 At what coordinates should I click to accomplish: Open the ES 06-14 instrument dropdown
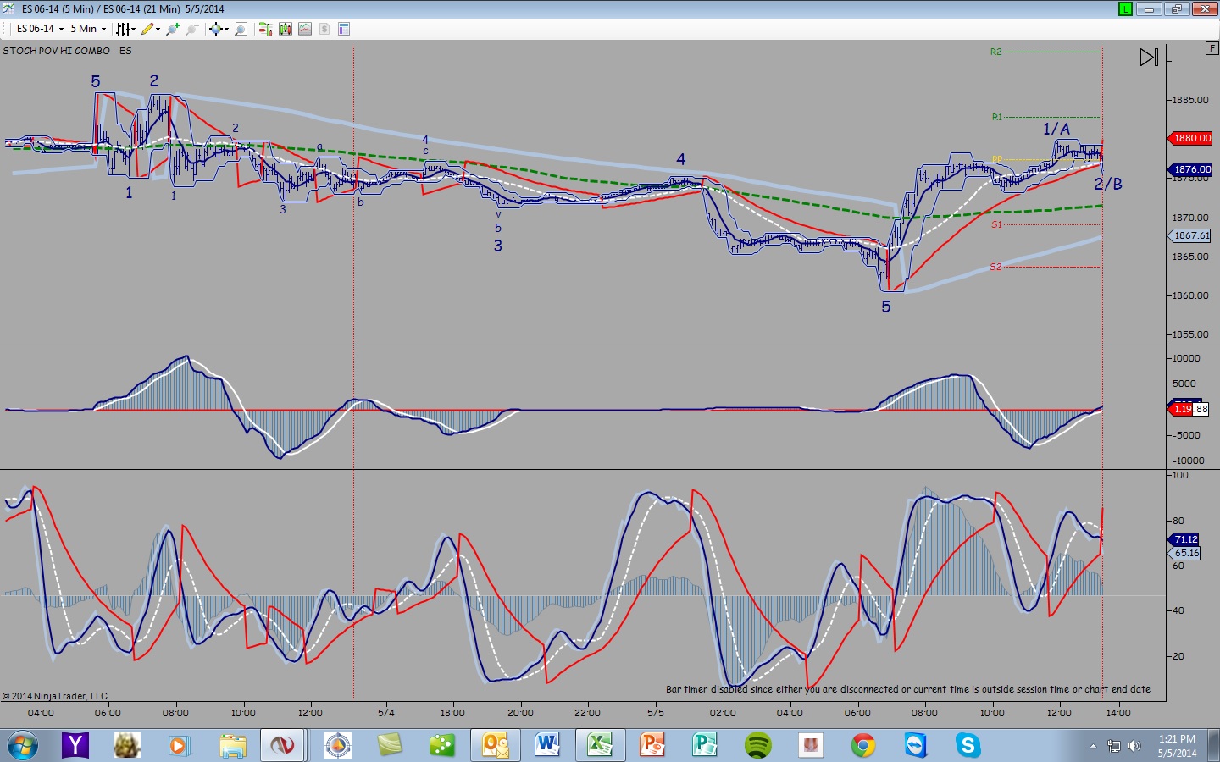point(40,29)
